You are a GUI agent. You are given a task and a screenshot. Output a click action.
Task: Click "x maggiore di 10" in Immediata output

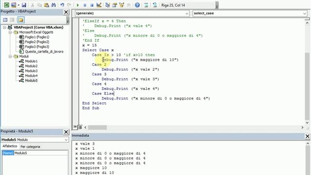(x=95, y=173)
